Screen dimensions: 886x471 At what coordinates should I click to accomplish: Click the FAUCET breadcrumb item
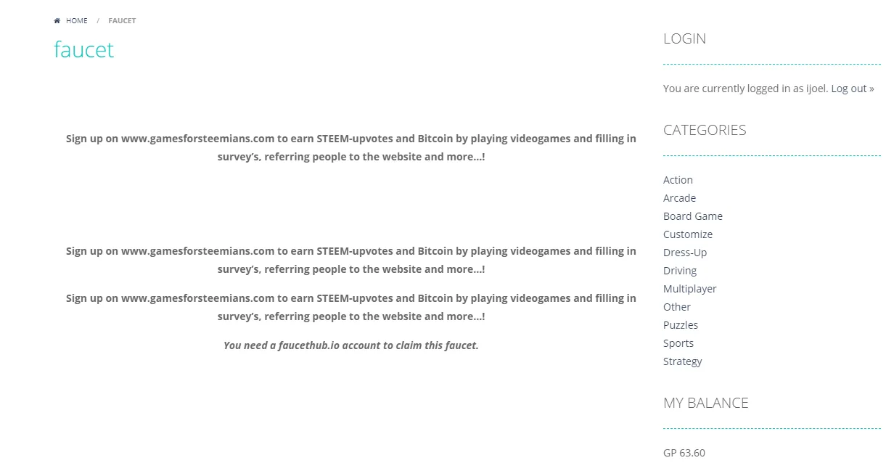point(122,21)
